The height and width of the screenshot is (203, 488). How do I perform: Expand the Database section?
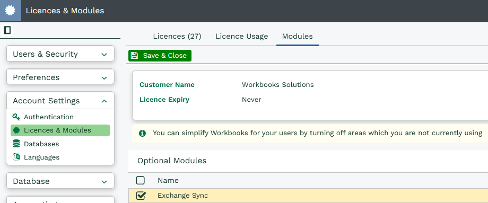[60, 181]
